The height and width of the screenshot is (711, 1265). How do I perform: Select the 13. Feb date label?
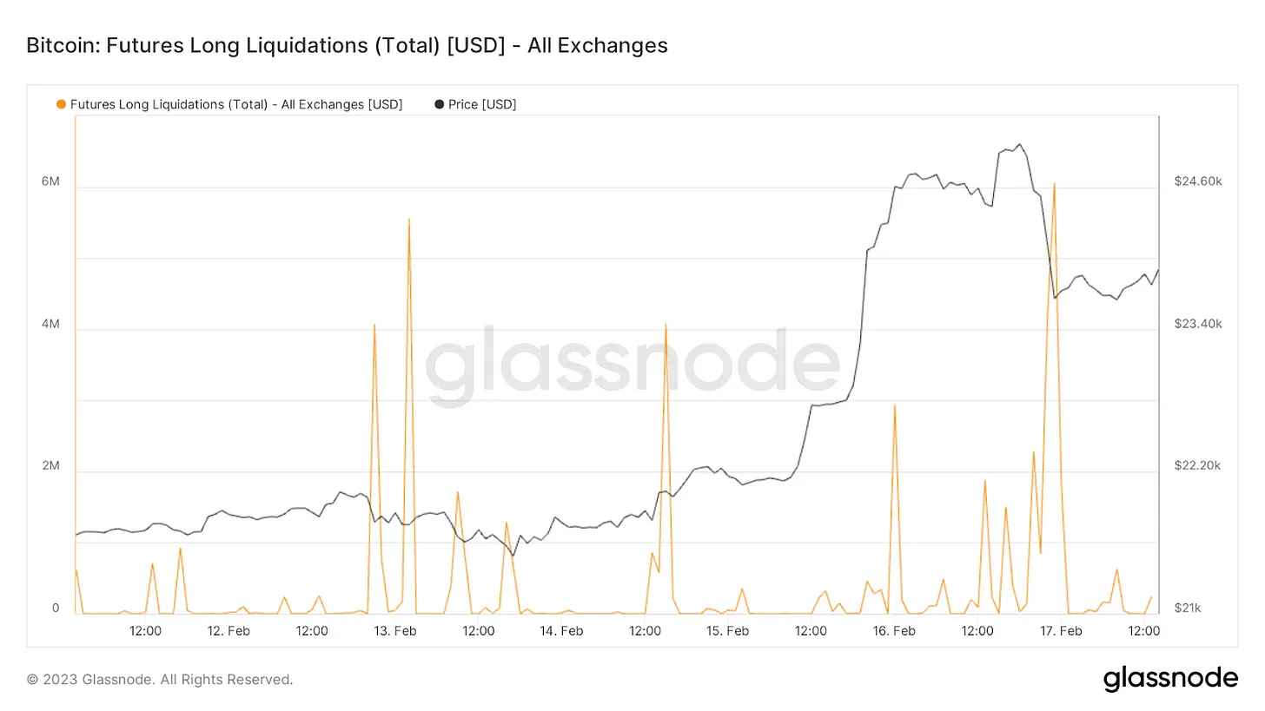[394, 631]
